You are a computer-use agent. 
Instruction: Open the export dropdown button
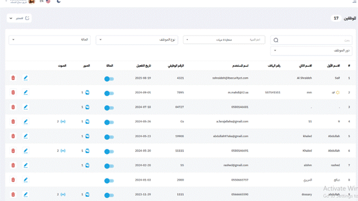pos(19,18)
